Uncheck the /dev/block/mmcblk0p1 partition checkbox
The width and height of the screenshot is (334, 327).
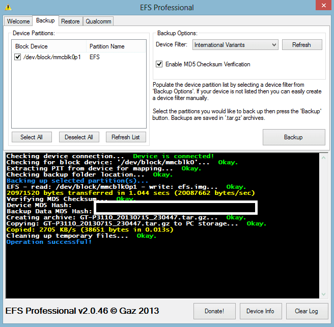click(x=17, y=57)
